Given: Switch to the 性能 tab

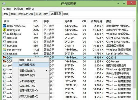Looking at the screenshot, I should 13,14.
